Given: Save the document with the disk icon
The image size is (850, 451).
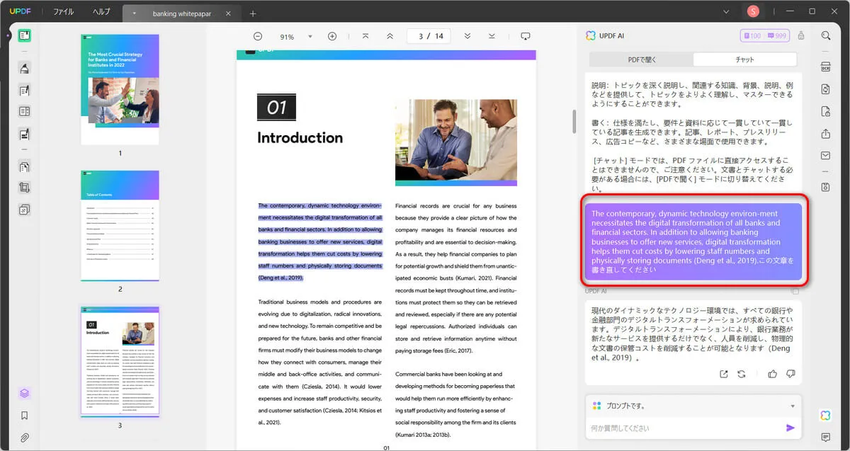Looking at the screenshot, I should (826, 187).
